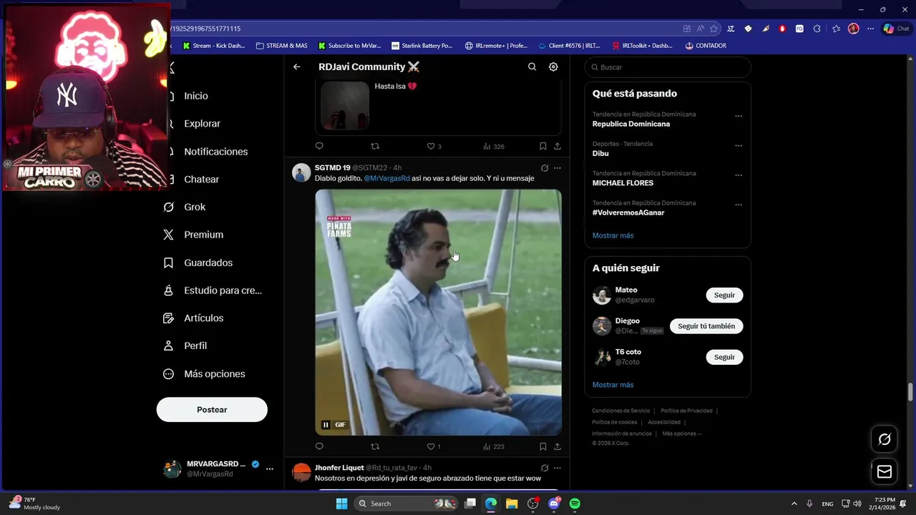Open options for Republica Dominicana trend

pos(739,116)
